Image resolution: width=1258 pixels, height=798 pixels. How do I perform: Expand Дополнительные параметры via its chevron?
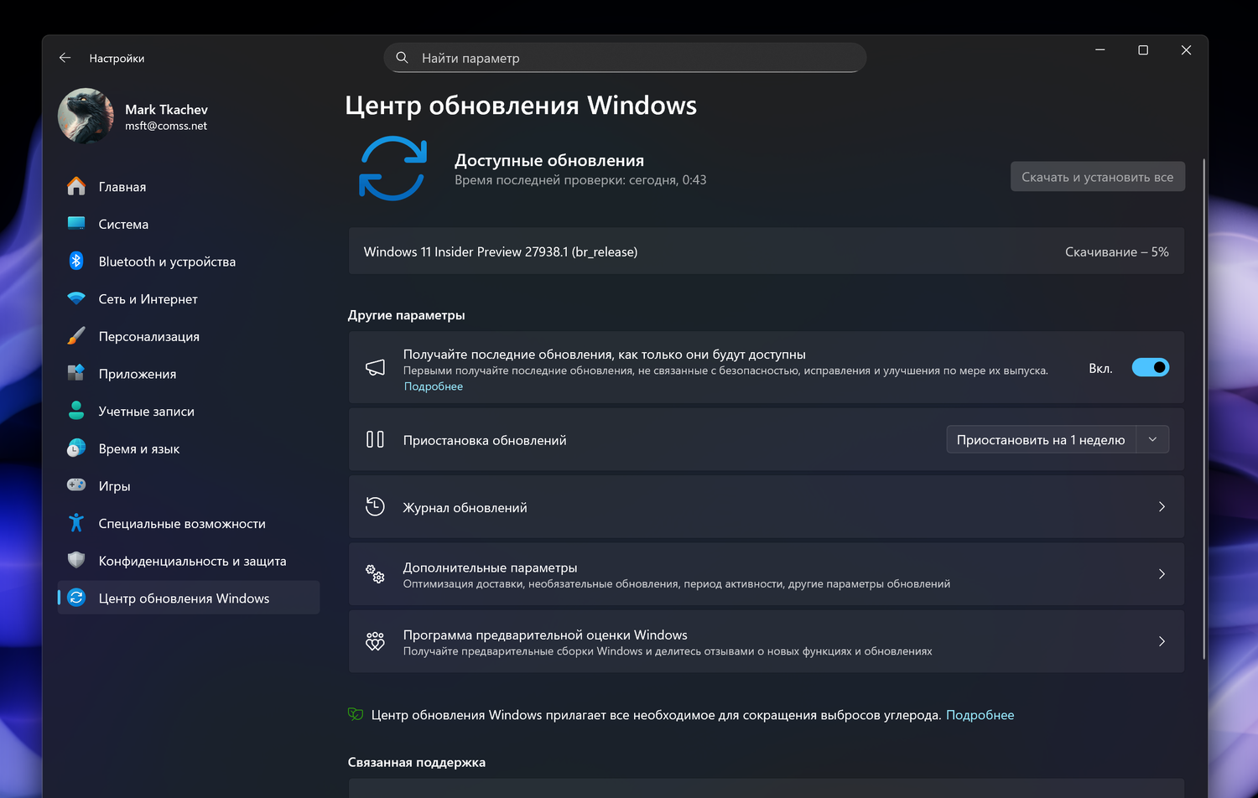point(1162,574)
